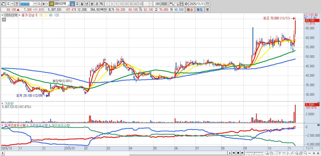This screenshot has width=321, height=156.
Task: Click the fast-forward double-arrow button
Action: coord(242,153)
